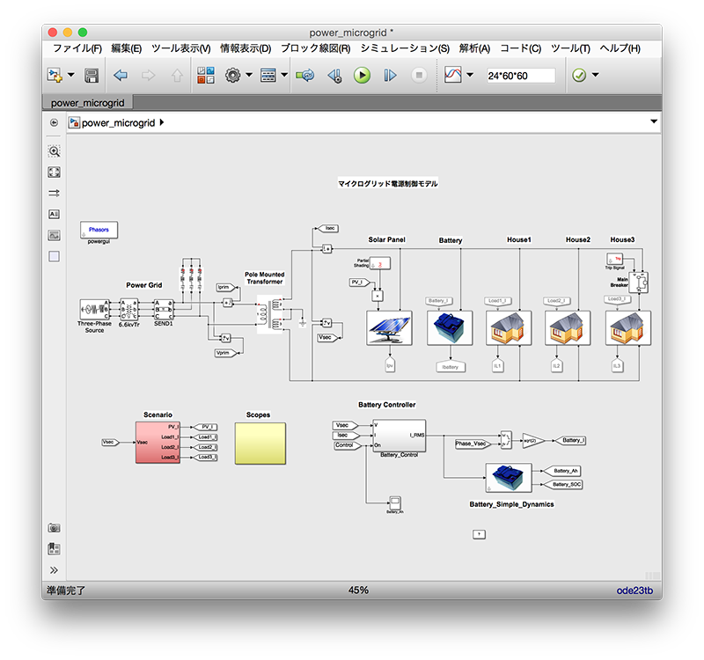Open the address bar dropdown at right
The width and height of the screenshot is (704, 660).
point(654,121)
